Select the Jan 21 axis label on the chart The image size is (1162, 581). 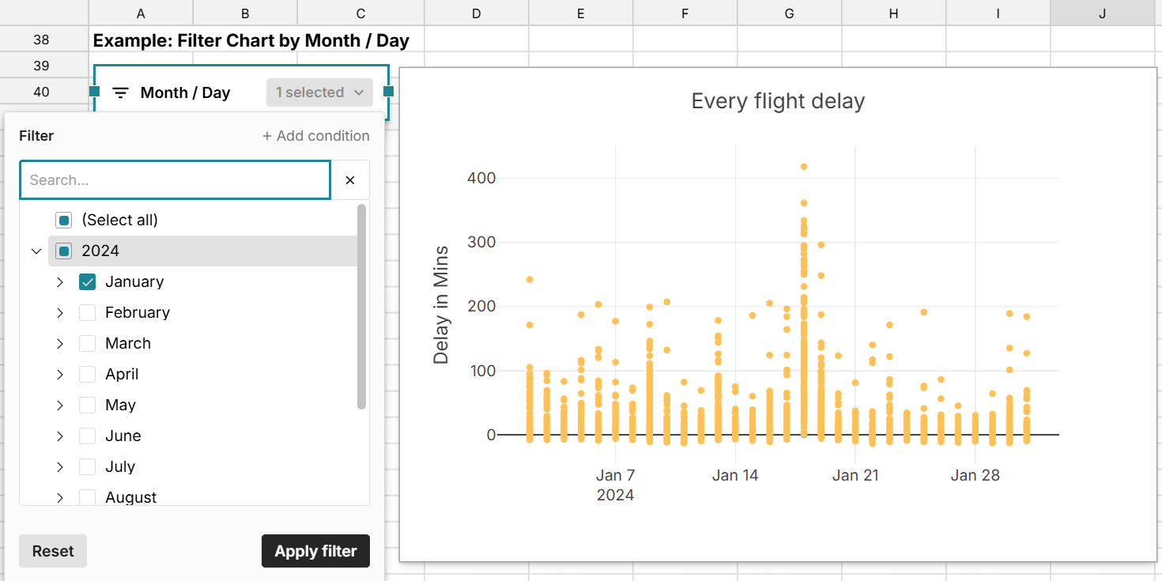[855, 475]
